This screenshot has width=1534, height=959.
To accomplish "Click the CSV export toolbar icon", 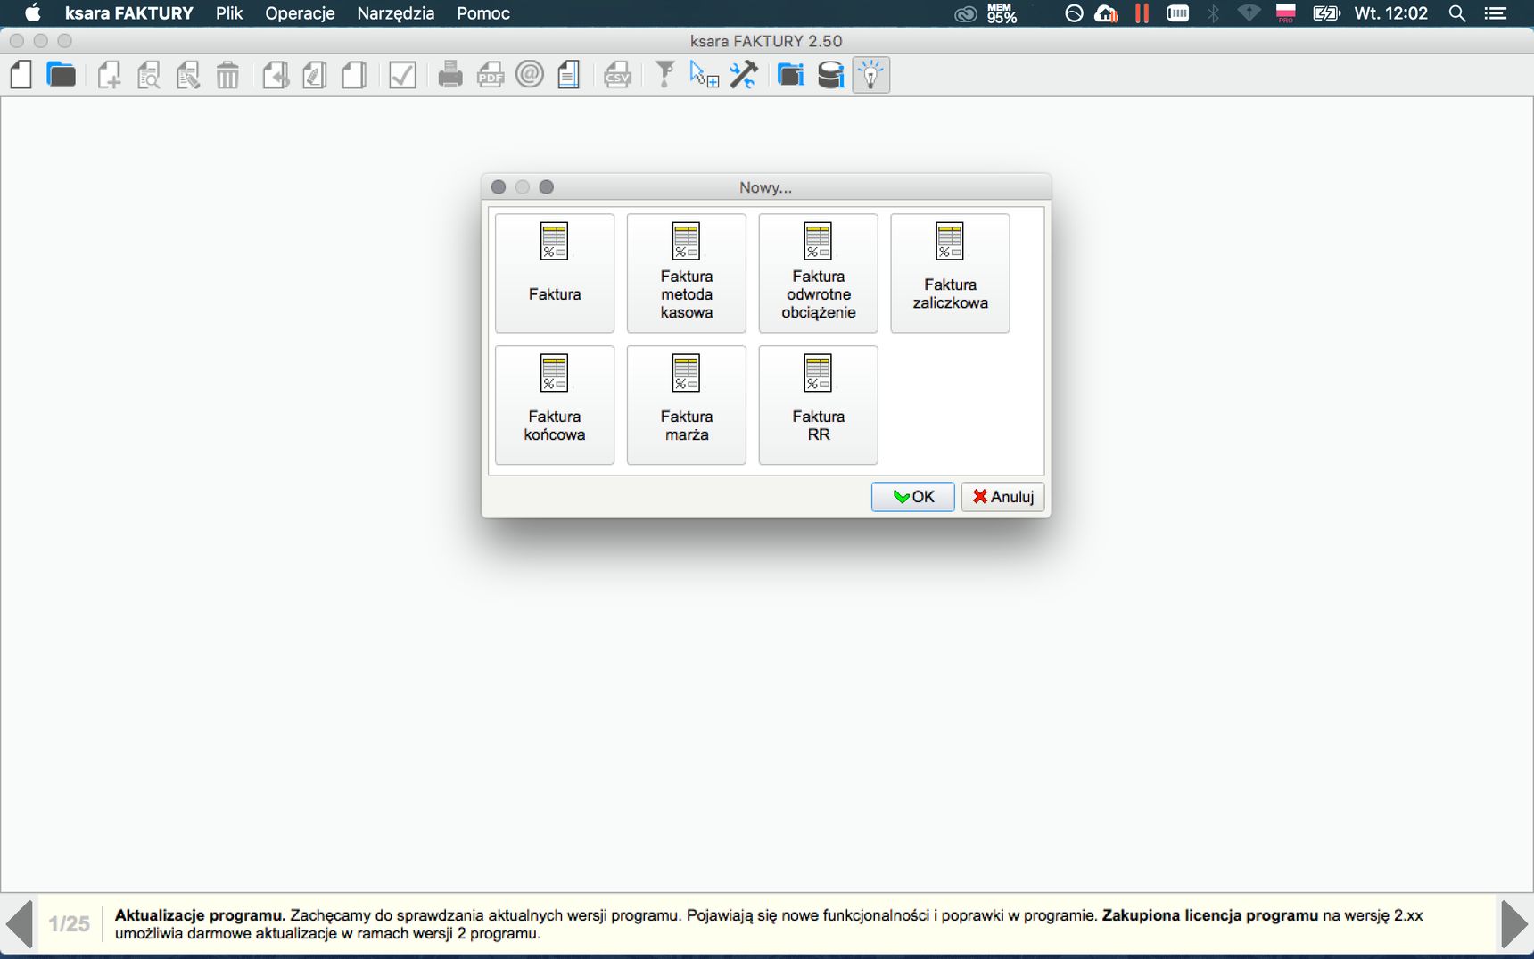I will [x=617, y=75].
